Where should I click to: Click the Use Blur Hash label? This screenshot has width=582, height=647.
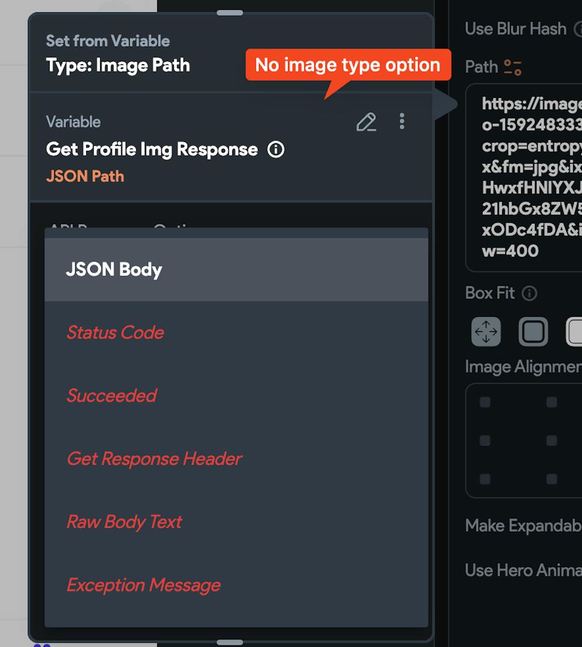[516, 29]
